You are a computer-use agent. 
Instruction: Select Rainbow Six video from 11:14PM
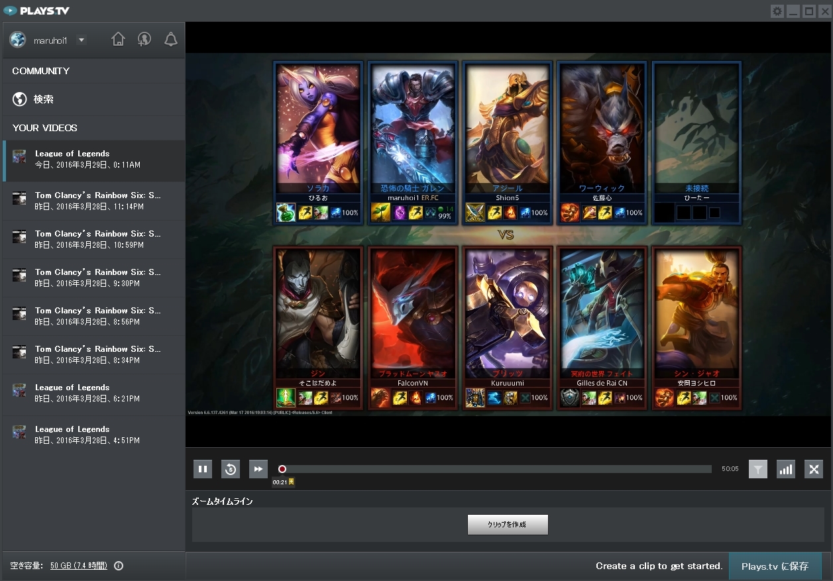click(94, 201)
